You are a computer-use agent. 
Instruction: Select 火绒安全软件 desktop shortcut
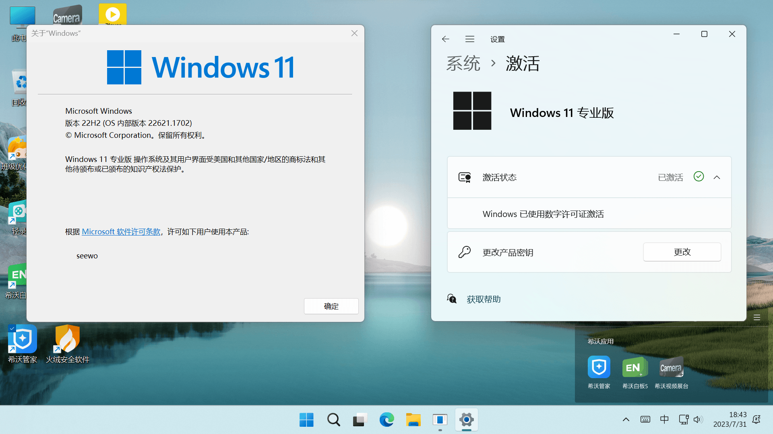68,344
